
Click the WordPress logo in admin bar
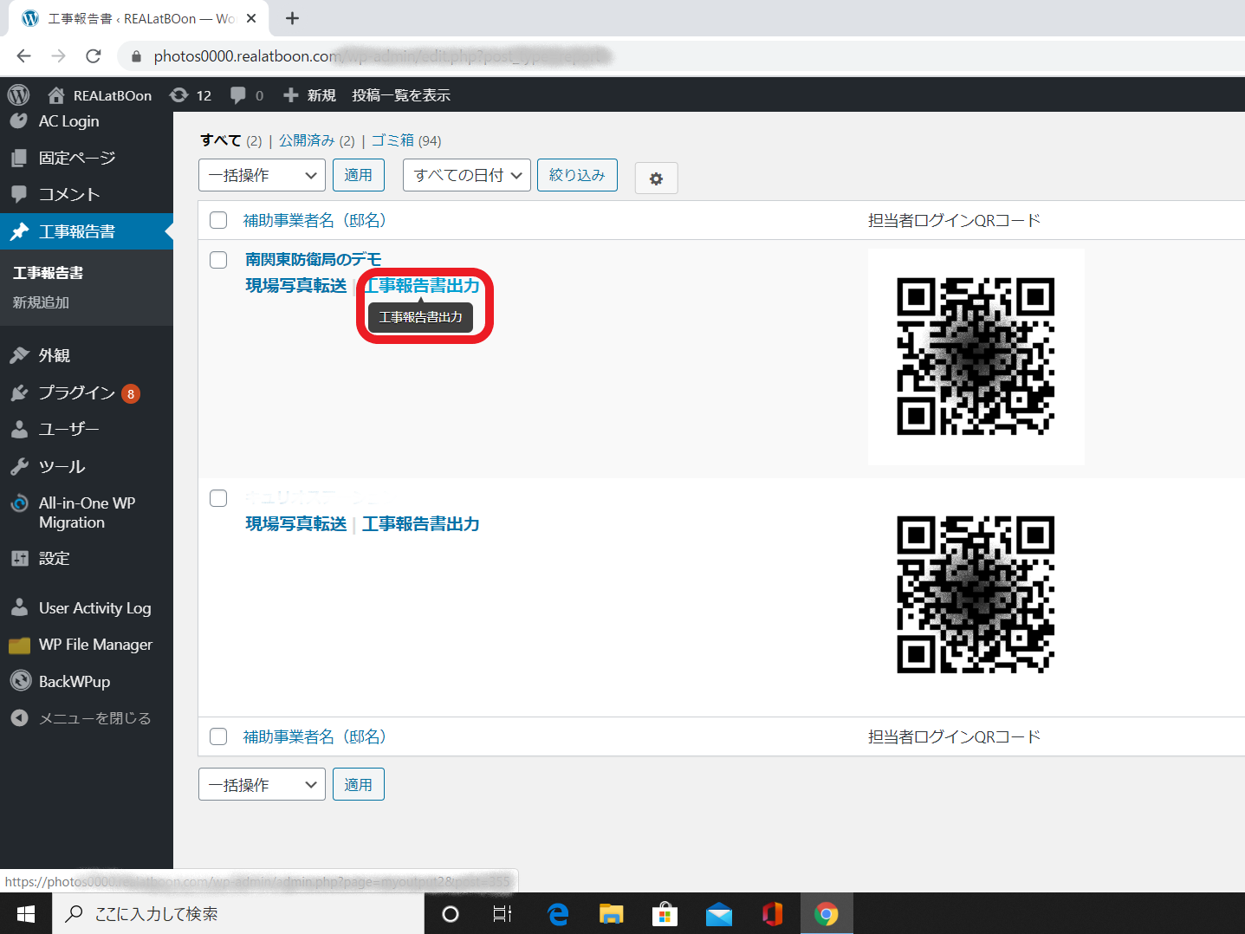[18, 94]
